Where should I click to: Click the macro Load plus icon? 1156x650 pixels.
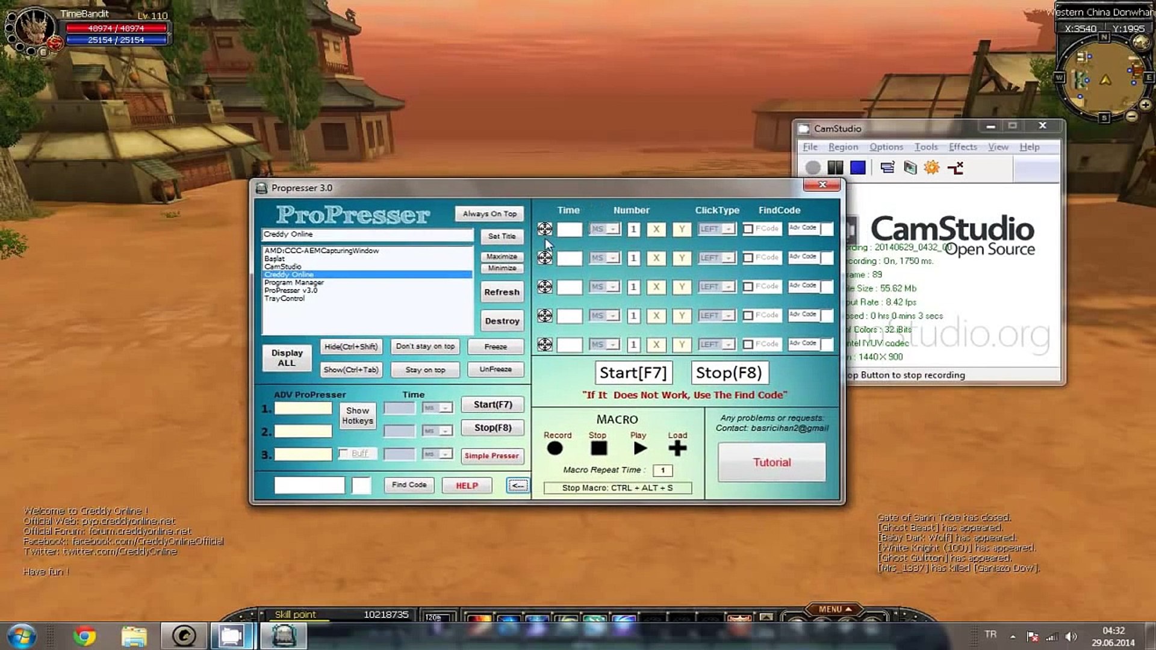tap(677, 448)
